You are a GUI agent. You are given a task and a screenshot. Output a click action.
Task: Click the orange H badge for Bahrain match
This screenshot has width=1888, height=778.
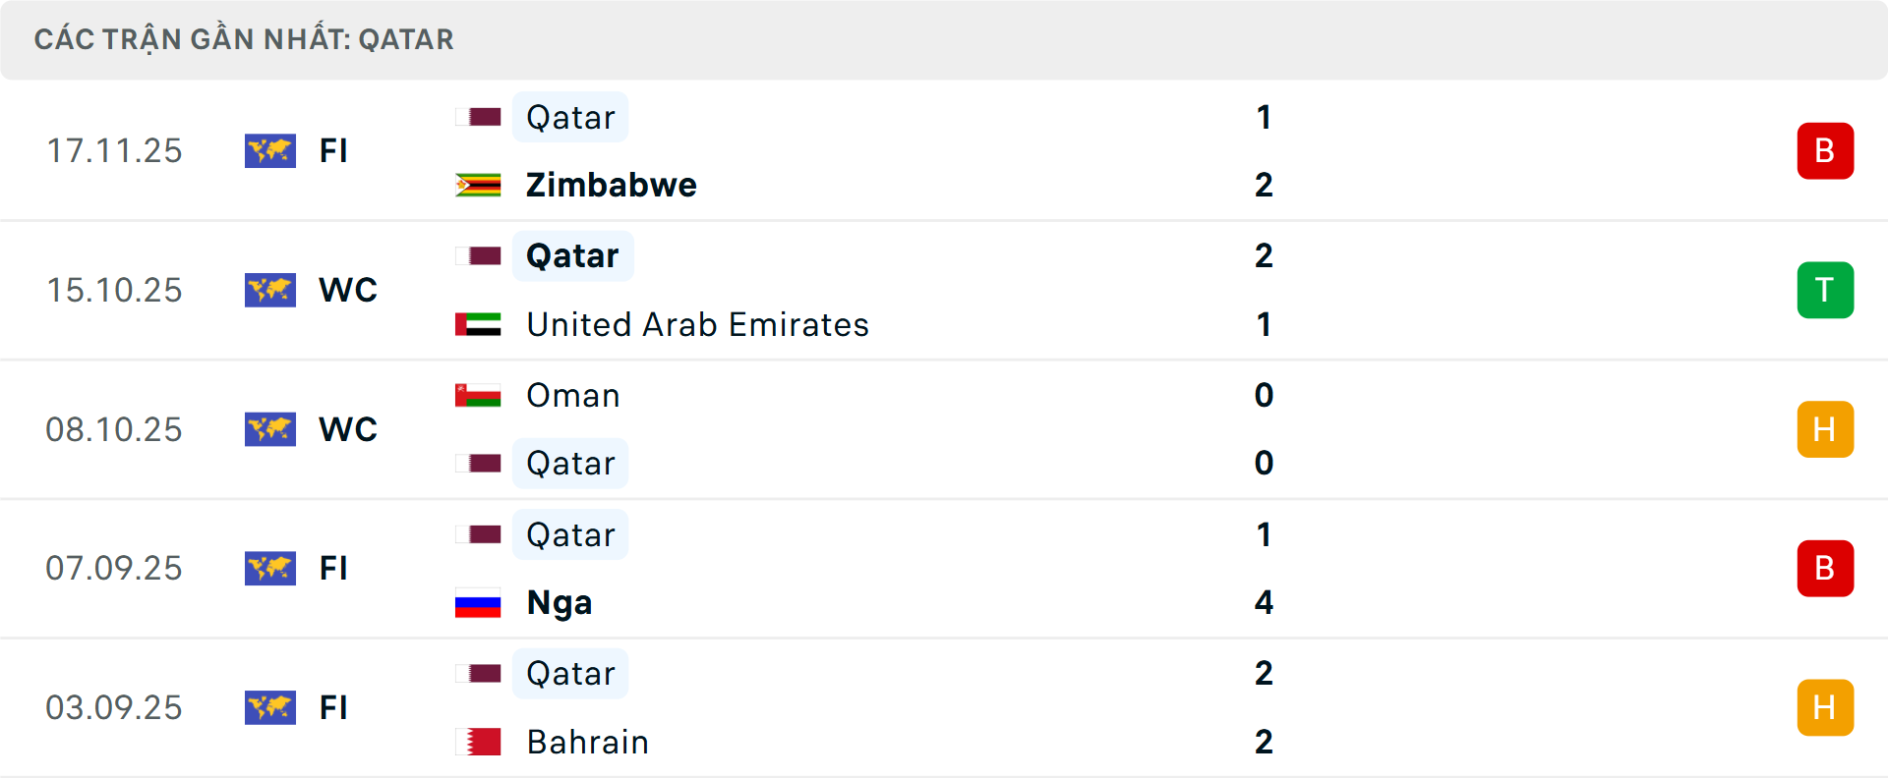(1824, 707)
